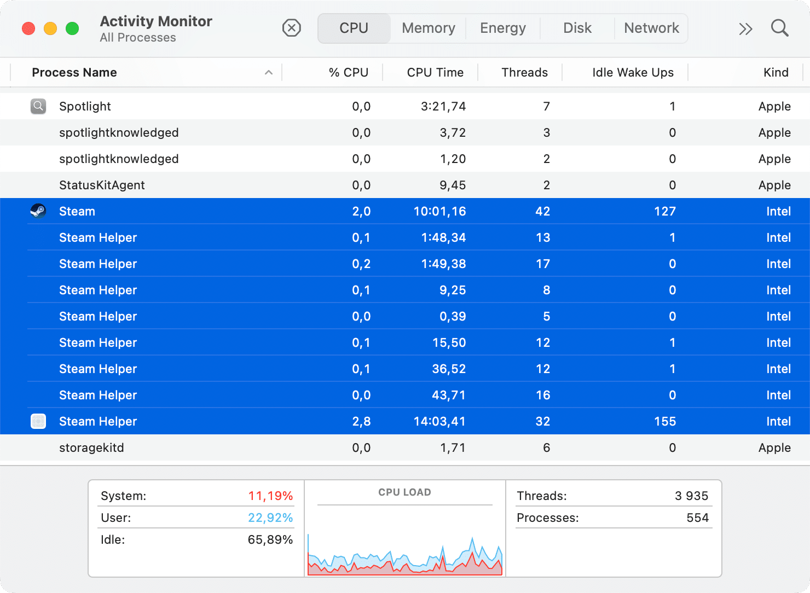810x593 pixels.
Task: Switch to the Memory tab
Action: pos(429,28)
